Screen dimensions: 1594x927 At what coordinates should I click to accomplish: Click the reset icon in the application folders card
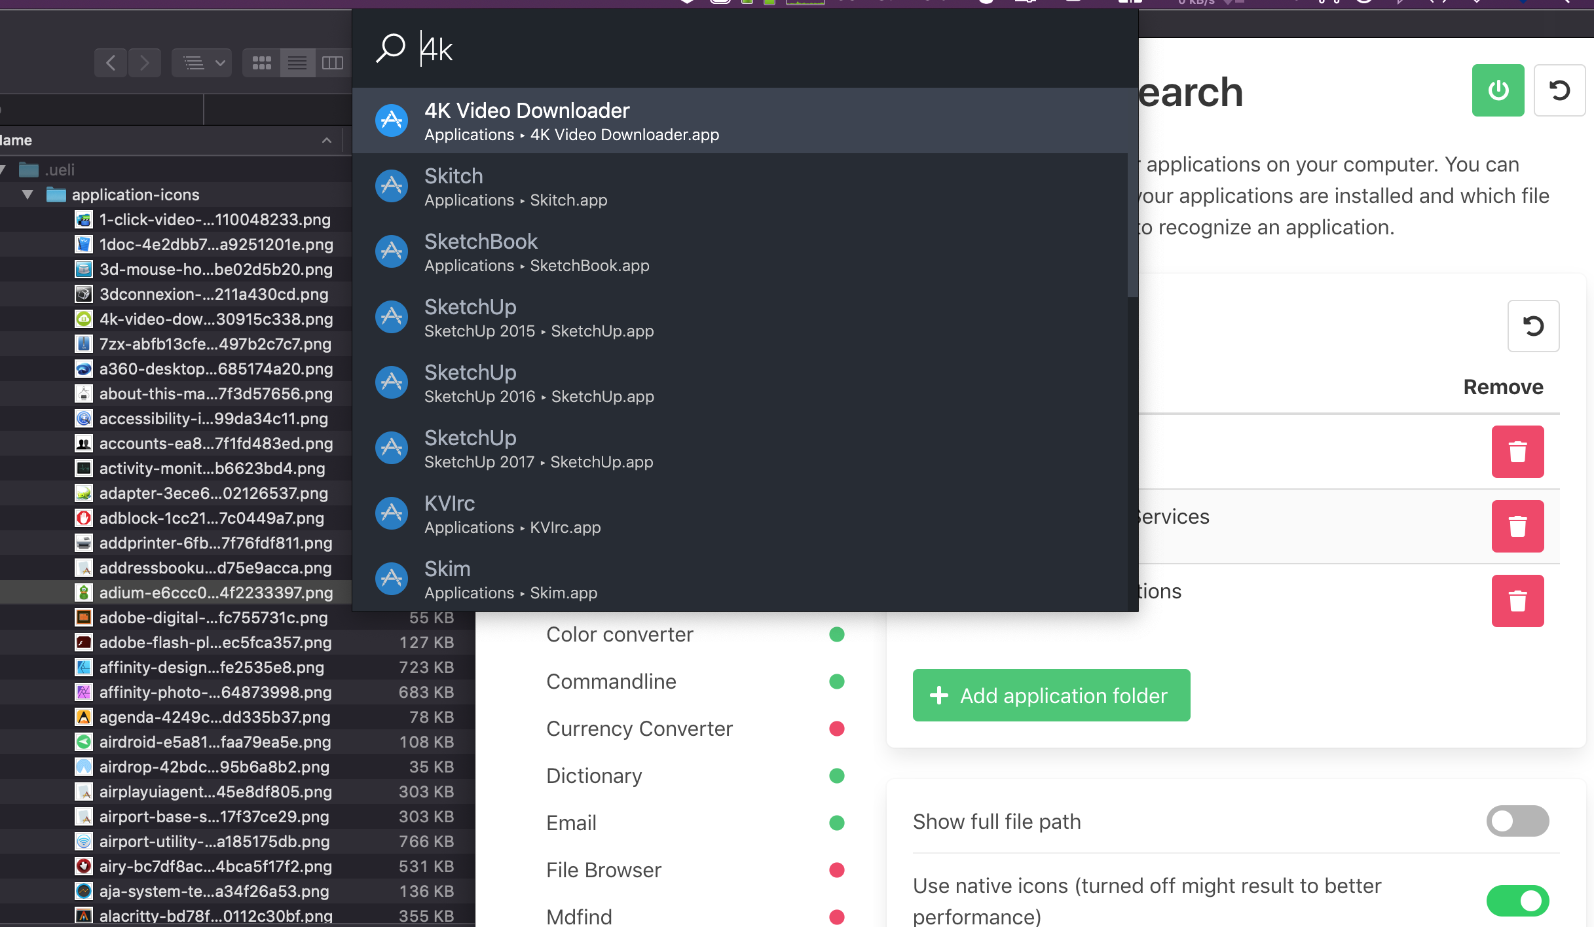click(x=1533, y=325)
